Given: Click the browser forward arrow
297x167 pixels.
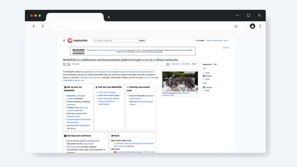Looking at the screenshot, I should tap(43, 26).
